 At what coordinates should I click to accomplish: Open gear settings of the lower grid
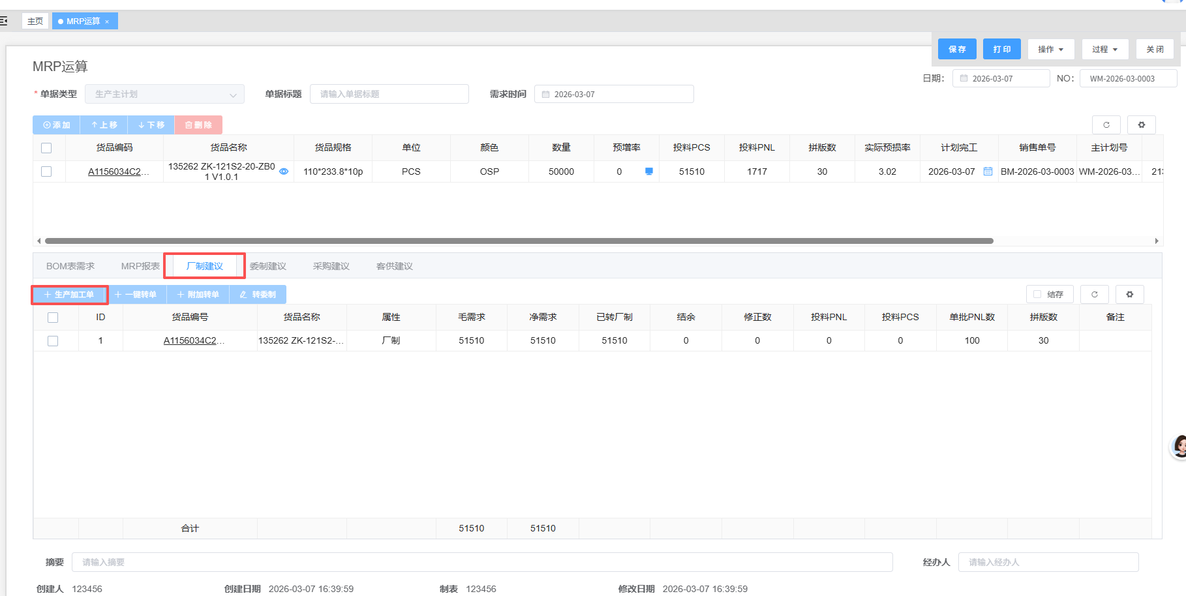(1129, 294)
